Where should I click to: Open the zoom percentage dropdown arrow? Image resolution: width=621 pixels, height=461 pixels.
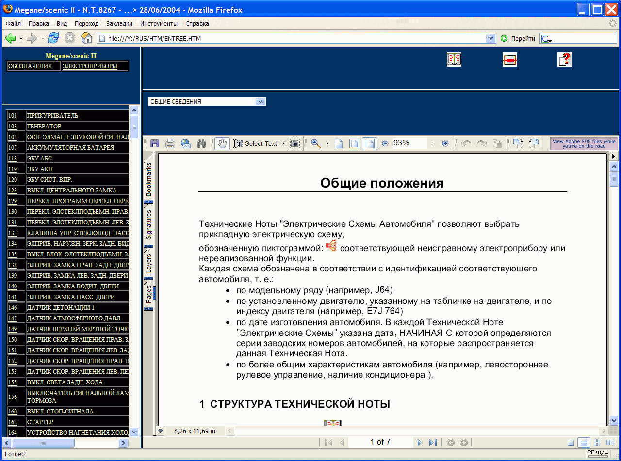[432, 143]
